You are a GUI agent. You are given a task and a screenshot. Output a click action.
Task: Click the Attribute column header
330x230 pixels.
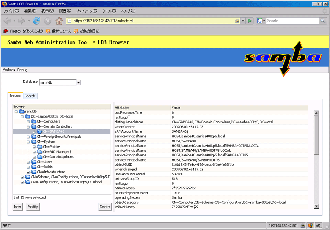[x=143, y=108]
